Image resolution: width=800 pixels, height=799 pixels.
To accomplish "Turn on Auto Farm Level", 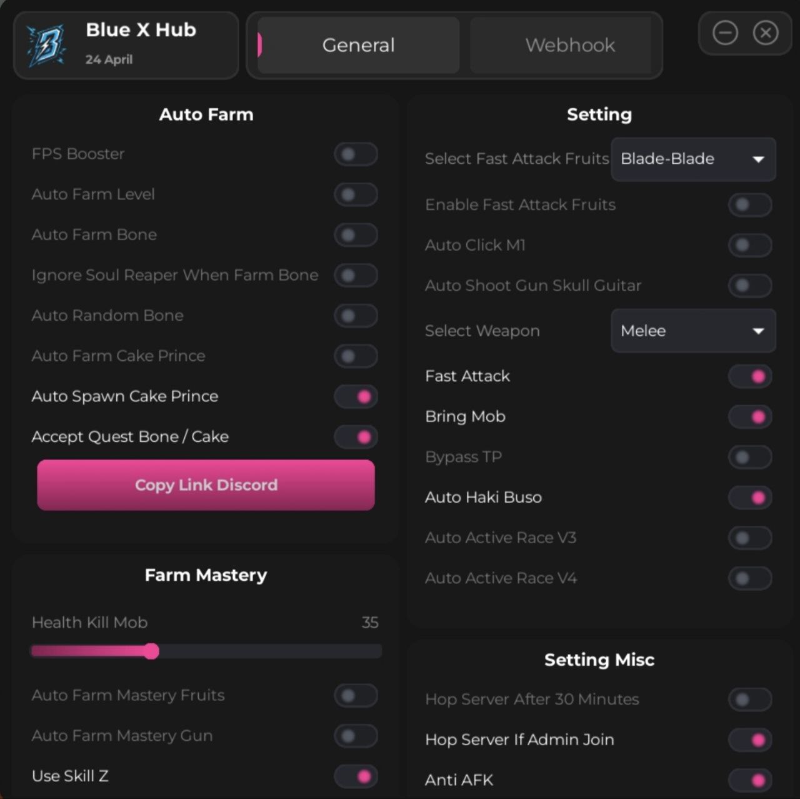I will (356, 194).
